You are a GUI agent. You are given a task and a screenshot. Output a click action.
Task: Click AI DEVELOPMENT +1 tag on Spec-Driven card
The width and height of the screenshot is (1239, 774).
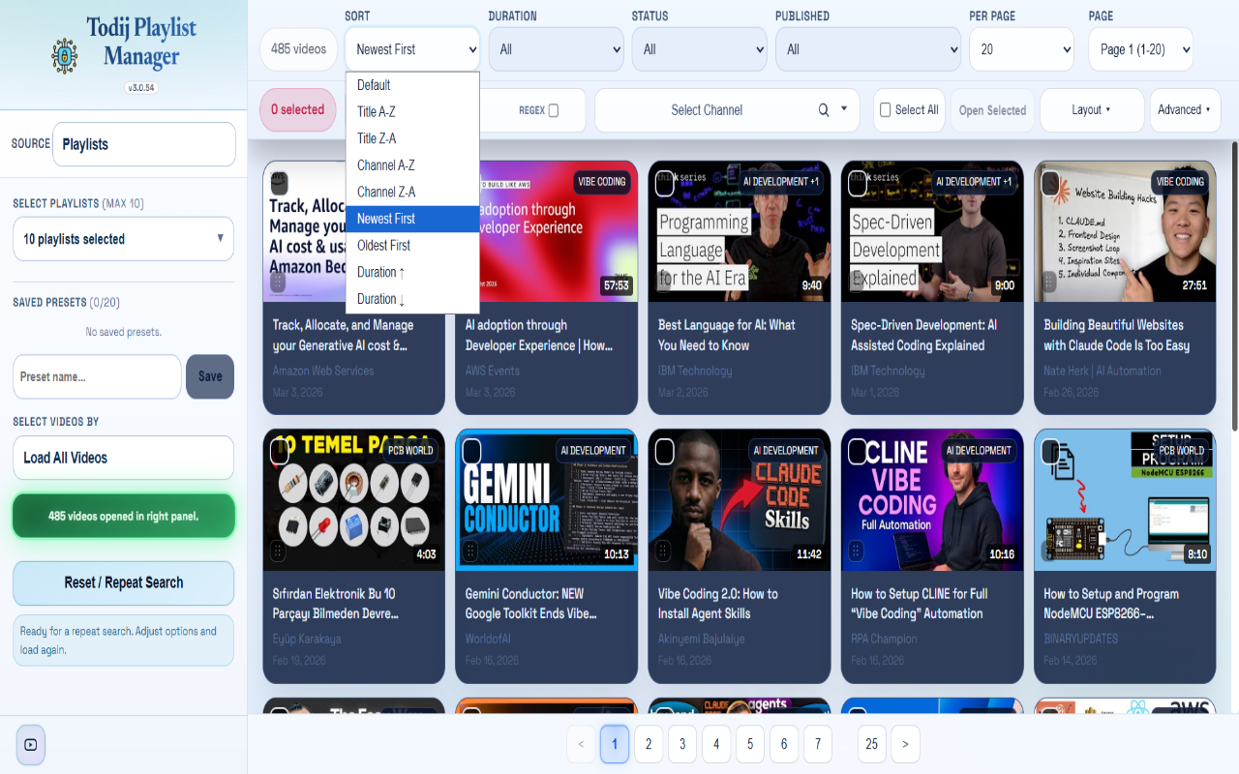[x=974, y=182]
